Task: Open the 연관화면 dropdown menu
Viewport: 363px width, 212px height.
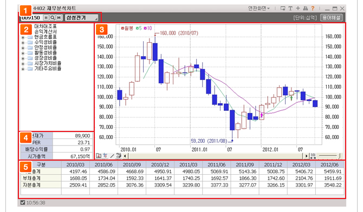Action: [x=259, y=9]
